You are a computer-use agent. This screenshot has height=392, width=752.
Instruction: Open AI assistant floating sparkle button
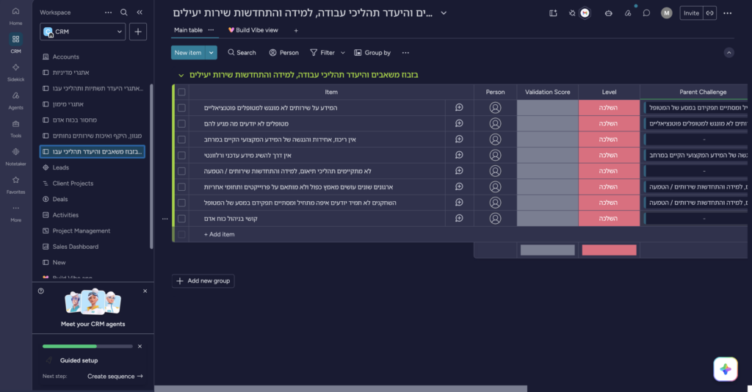point(725,369)
